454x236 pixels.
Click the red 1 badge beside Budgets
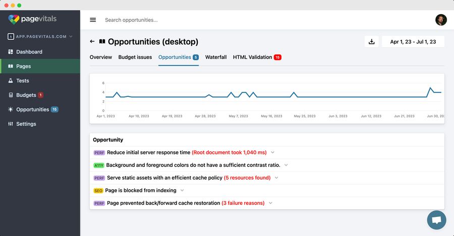click(41, 95)
